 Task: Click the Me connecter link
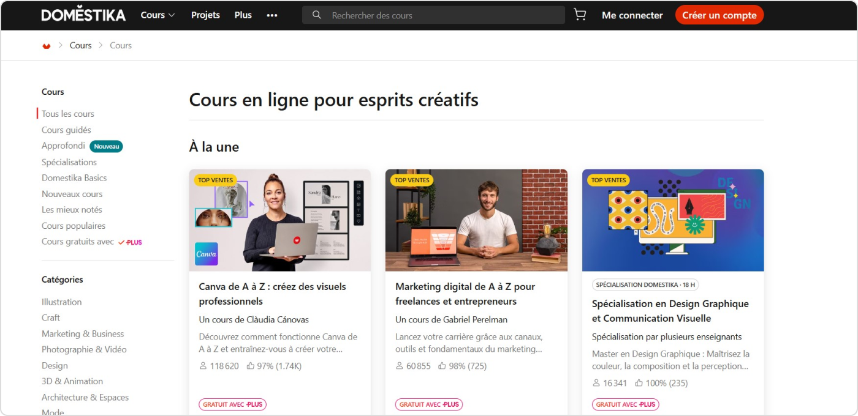(632, 15)
